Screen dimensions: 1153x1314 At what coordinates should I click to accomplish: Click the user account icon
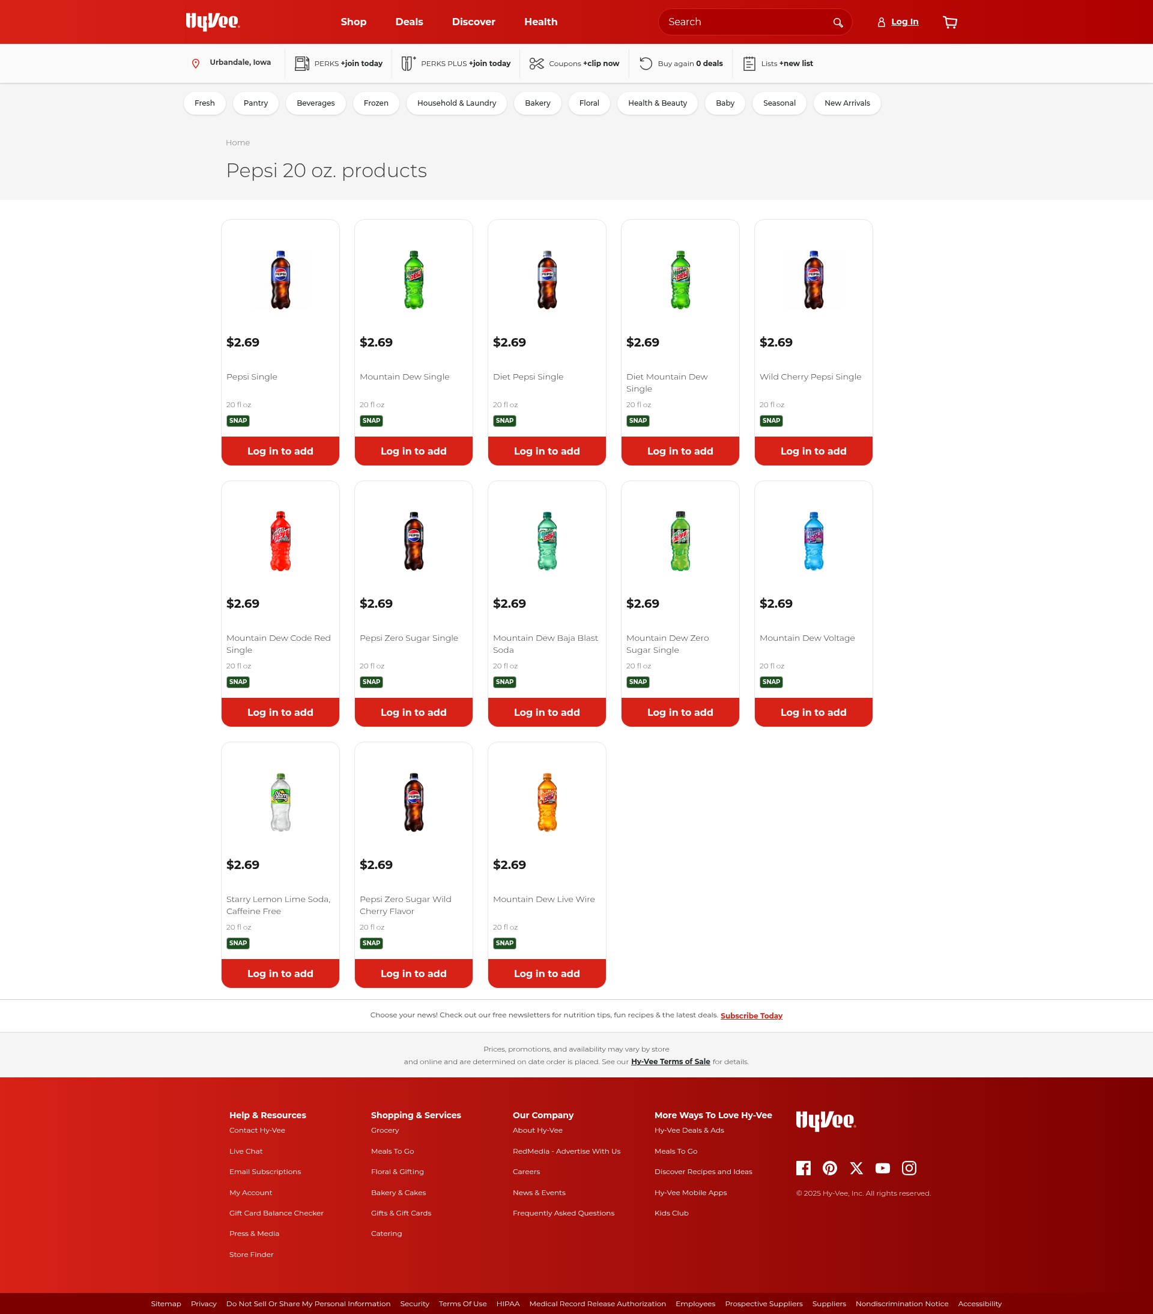pyautogui.click(x=881, y=22)
